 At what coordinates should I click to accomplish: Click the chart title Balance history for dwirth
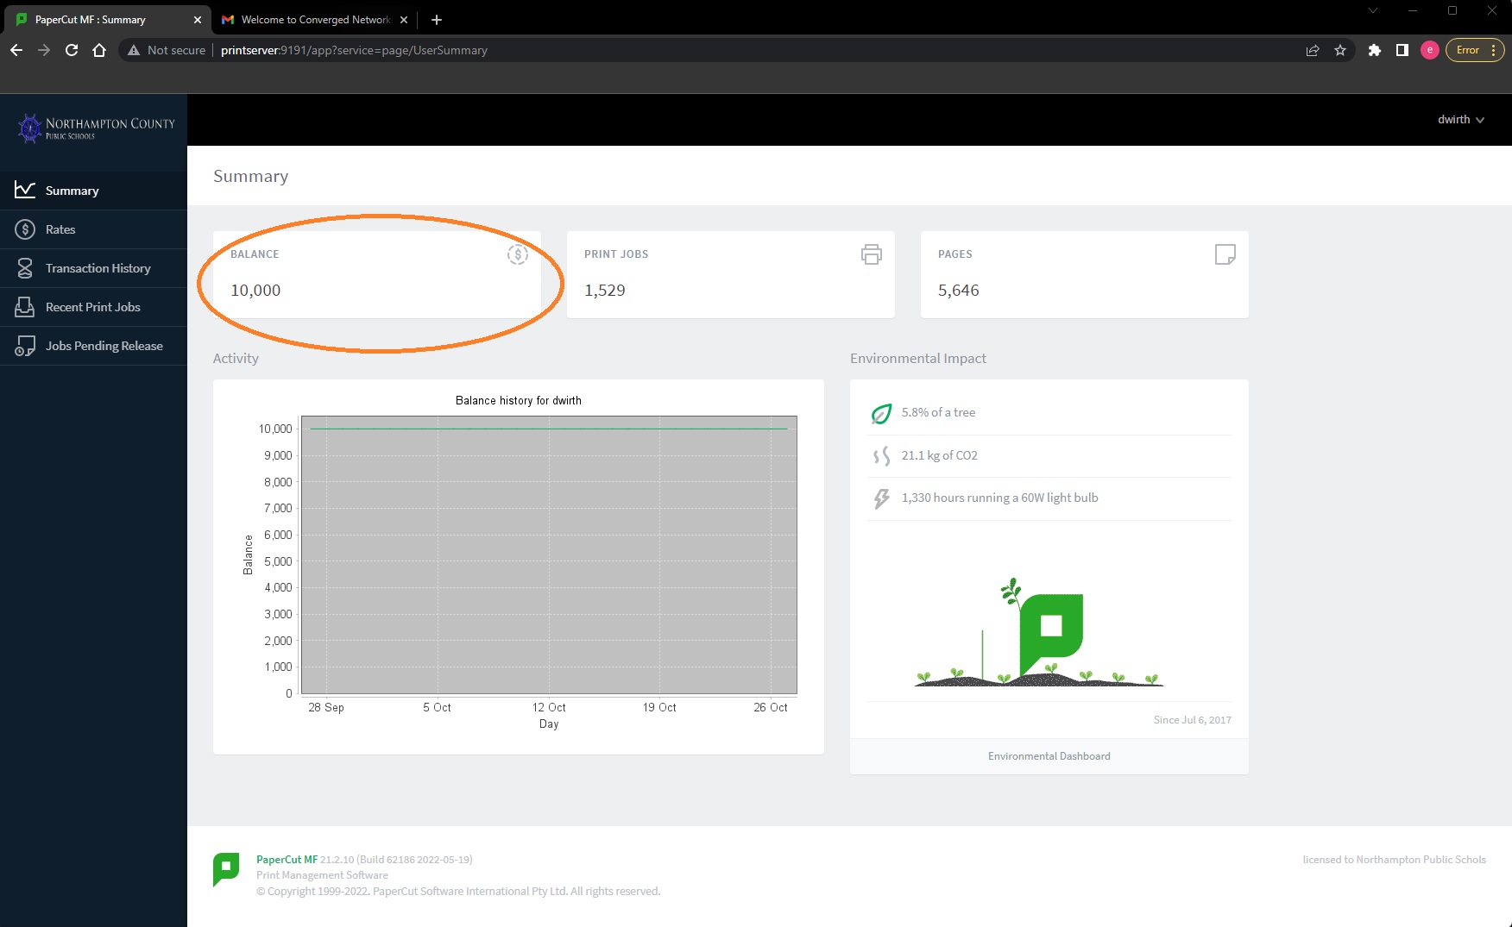coord(519,400)
